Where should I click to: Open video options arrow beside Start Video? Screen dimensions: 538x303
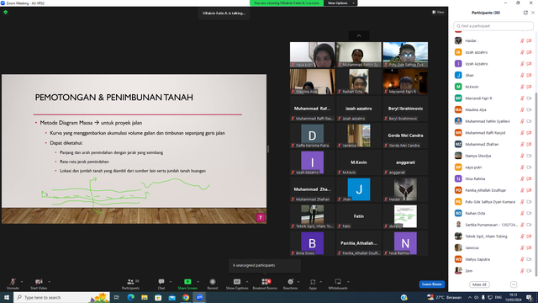pyautogui.click(x=50, y=282)
